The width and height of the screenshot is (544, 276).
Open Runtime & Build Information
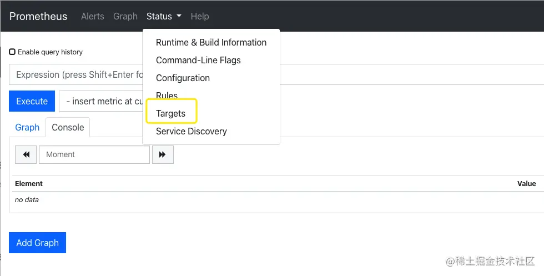(x=211, y=42)
